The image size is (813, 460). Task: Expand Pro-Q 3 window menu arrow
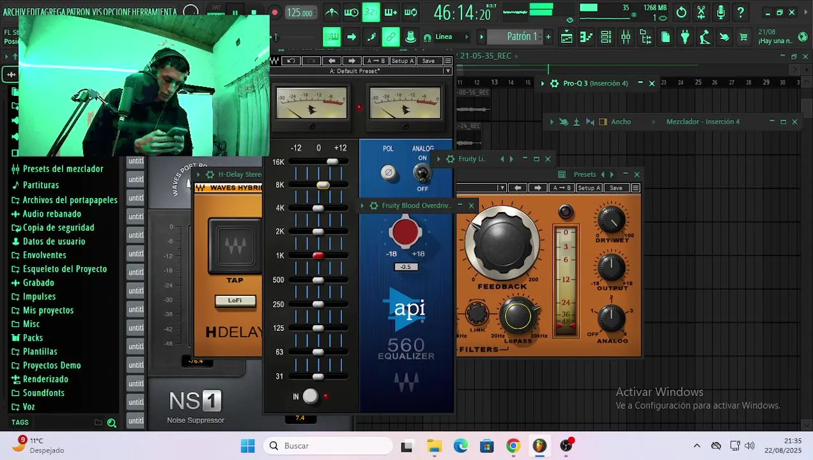pos(543,83)
